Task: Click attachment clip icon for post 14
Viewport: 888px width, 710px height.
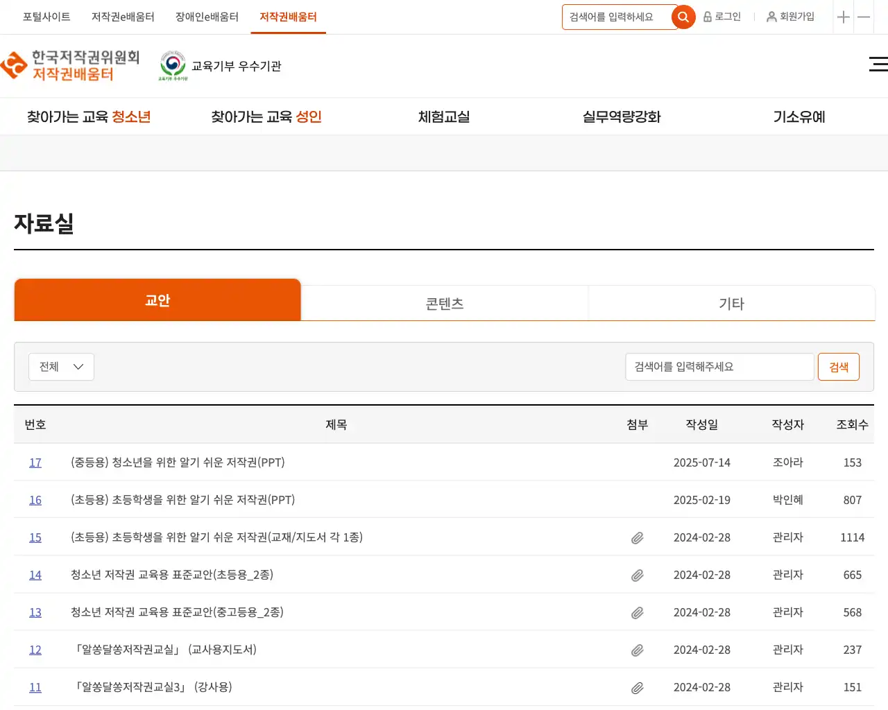Action: coord(637,575)
